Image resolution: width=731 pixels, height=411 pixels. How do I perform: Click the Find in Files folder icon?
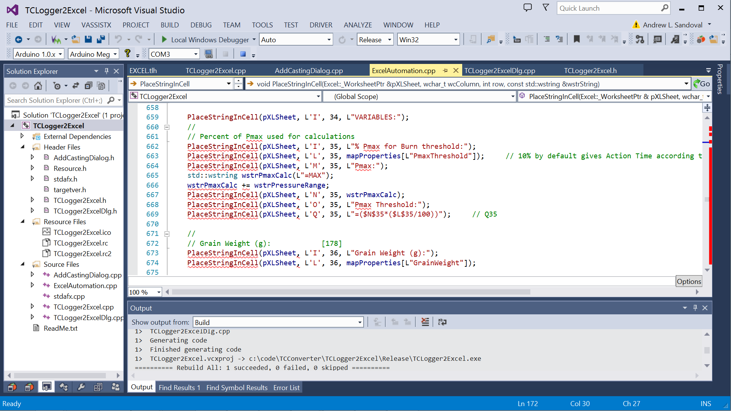coord(491,39)
